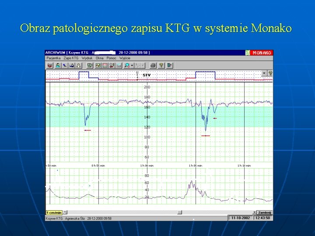This screenshot has width=315, height=236.
Task: Click the date 11-10-2002 in status bar
Action: pos(241,218)
